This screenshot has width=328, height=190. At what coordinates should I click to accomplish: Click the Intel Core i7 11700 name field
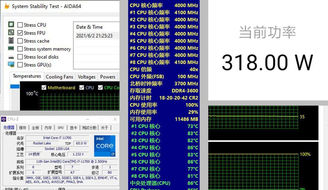[57, 138]
